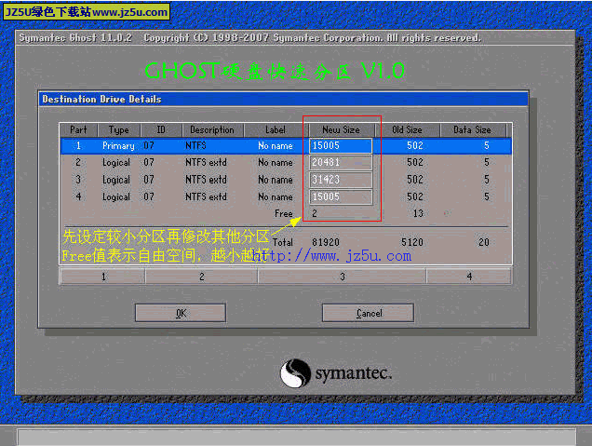Click the New Size column header
Screen dimensions: 592x446
tap(342, 130)
